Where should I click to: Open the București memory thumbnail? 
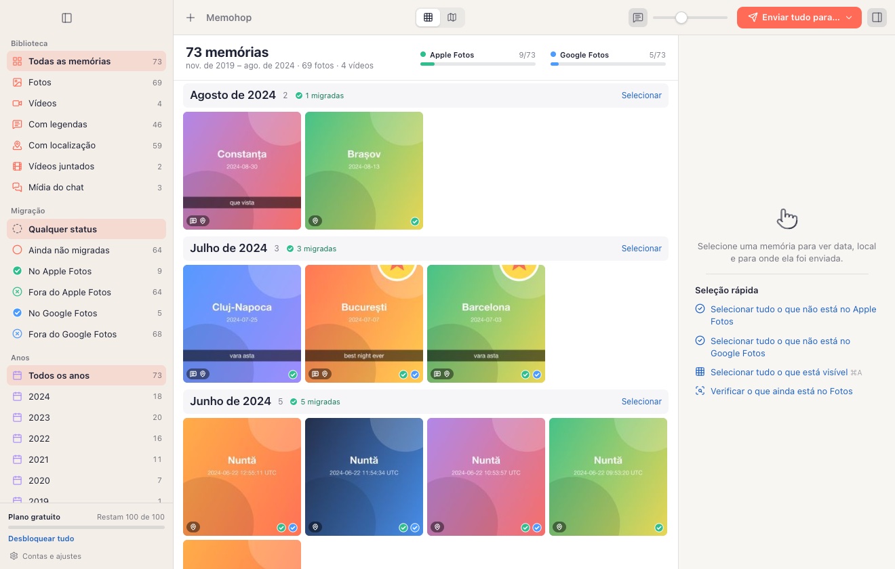pyautogui.click(x=364, y=324)
